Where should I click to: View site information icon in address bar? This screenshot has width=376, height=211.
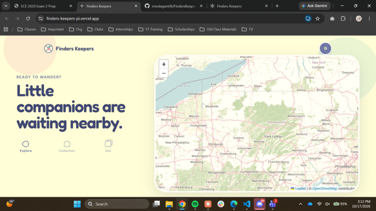point(41,19)
